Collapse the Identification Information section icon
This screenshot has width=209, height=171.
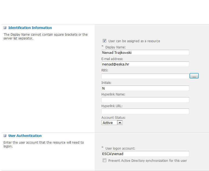(x=5, y=28)
